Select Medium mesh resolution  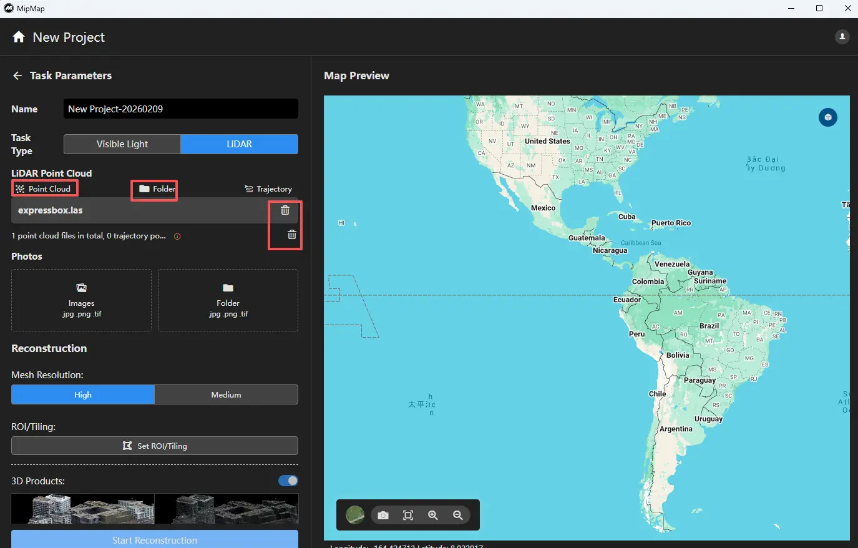pos(226,394)
